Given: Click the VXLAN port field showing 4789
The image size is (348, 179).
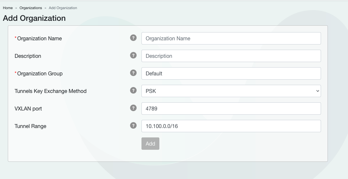Looking at the screenshot, I should click(x=231, y=109).
